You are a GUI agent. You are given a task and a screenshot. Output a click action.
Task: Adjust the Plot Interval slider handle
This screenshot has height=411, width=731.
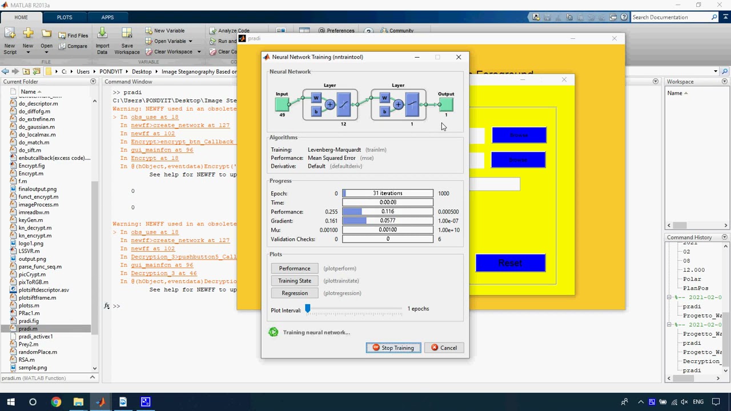pos(308,309)
